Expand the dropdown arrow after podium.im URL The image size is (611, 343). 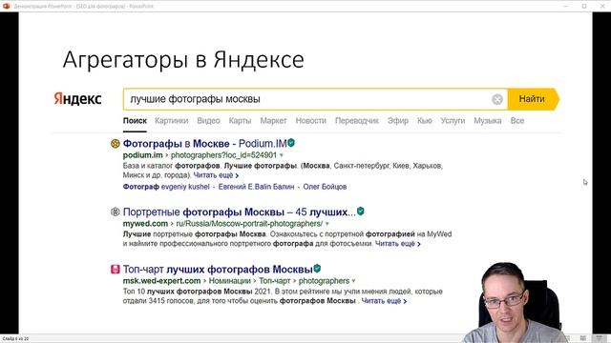coord(282,155)
